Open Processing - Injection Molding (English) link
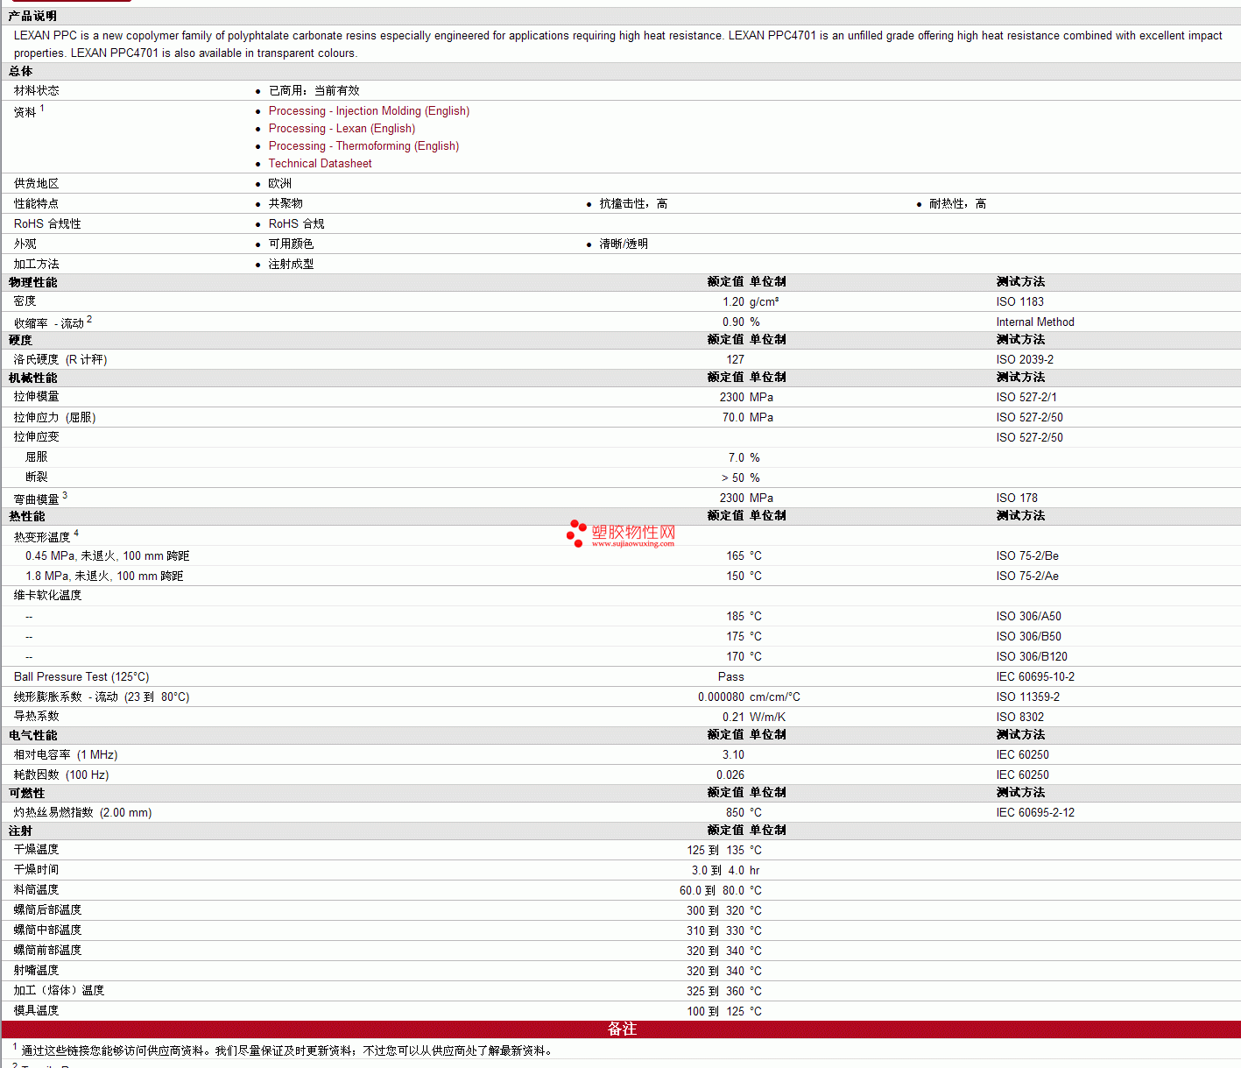The width and height of the screenshot is (1241, 1068). coord(369,111)
